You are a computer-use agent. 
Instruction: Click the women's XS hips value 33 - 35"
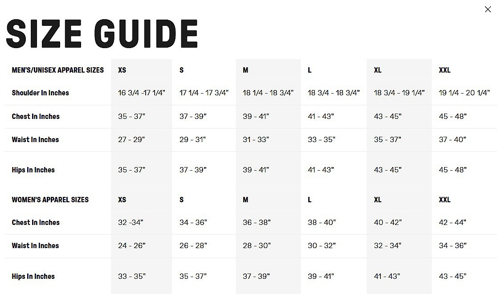pos(131,276)
